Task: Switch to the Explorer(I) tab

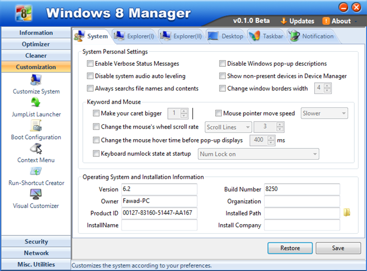Action: coord(135,36)
